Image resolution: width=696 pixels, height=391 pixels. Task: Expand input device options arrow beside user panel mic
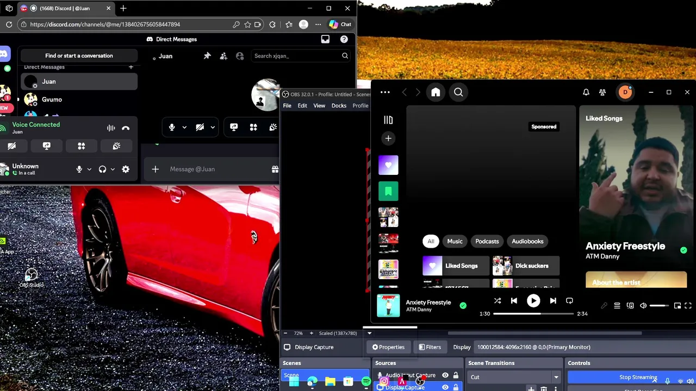point(89,169)
